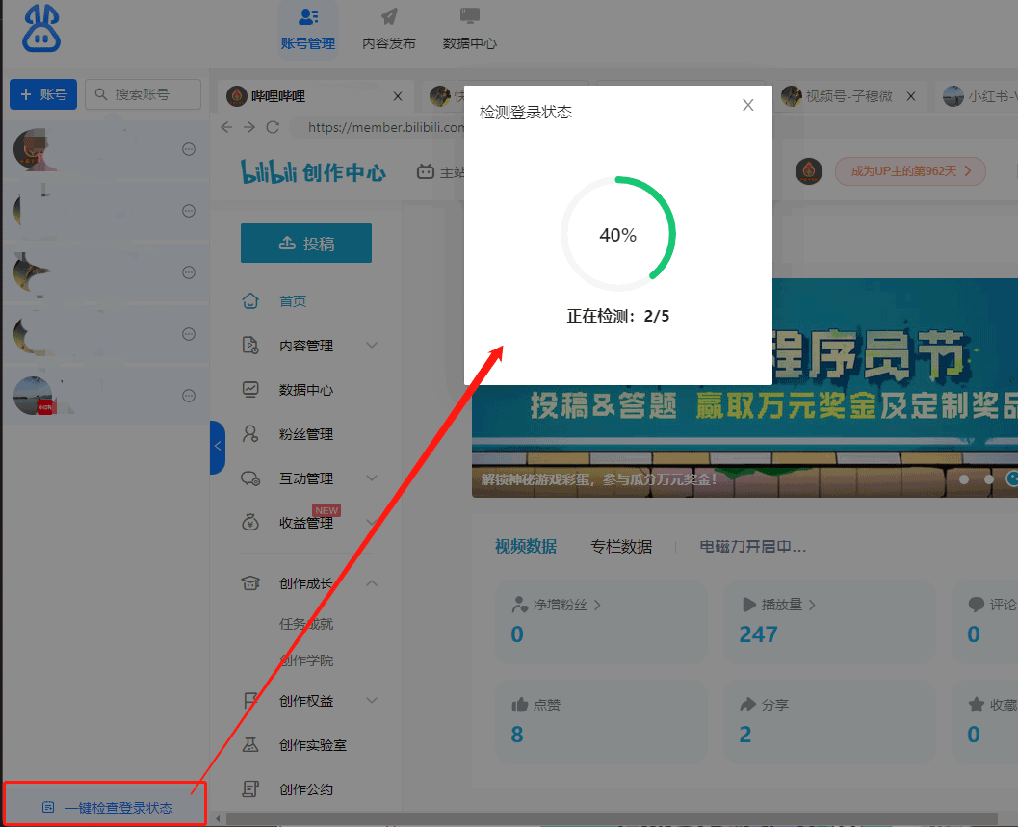Click the 创作实验室 flask icon
The image size is (1018, 827).
pos(250,745)
